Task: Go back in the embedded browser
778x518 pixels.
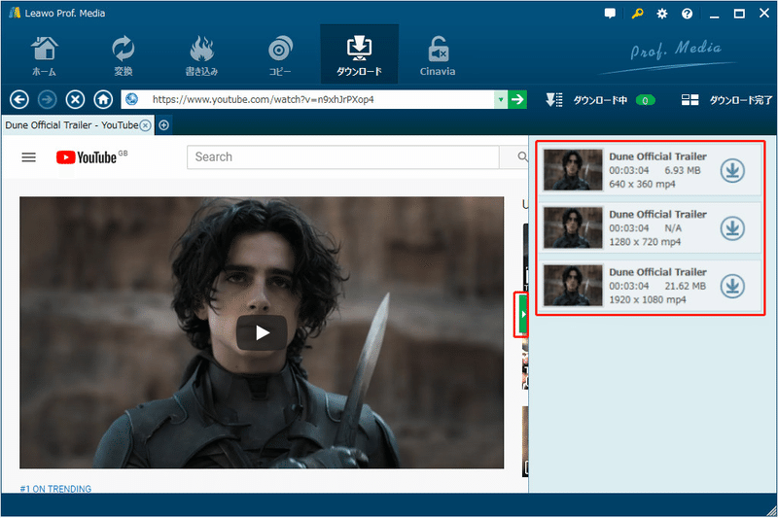Action: tap(19, 100)
